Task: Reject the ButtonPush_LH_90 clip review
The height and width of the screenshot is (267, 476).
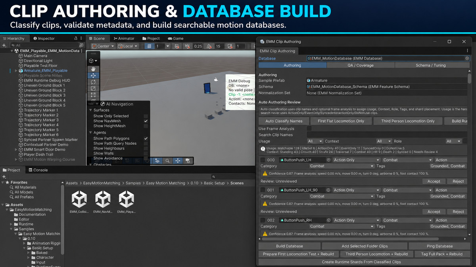Action: pos(458,212)
